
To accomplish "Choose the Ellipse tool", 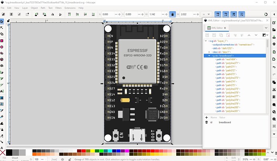I will coord(2,47).
